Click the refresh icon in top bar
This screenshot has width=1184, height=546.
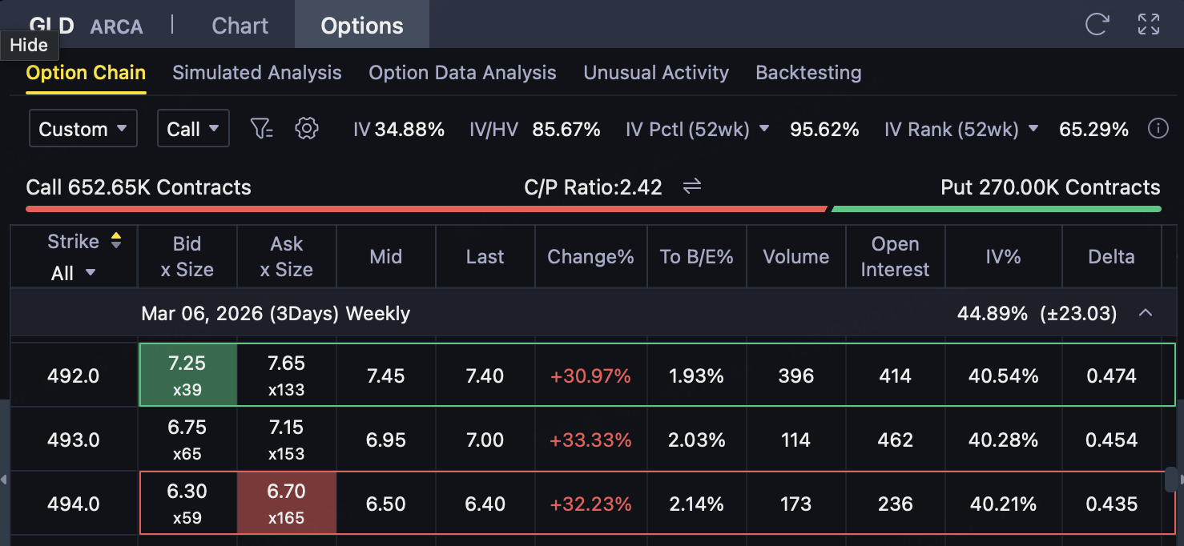(1096, 24)
